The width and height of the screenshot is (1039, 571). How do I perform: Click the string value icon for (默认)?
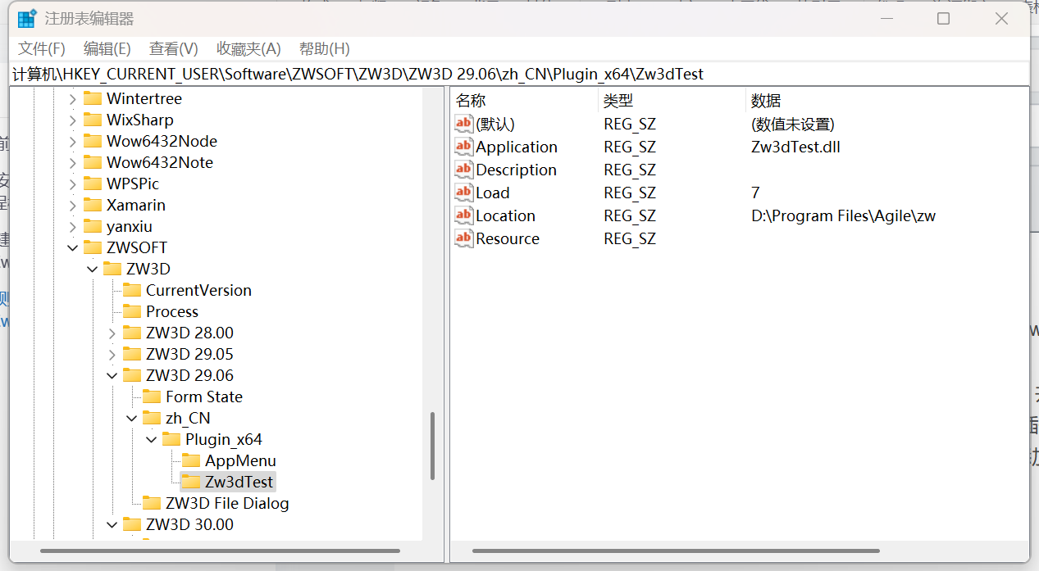pos(464,124)
